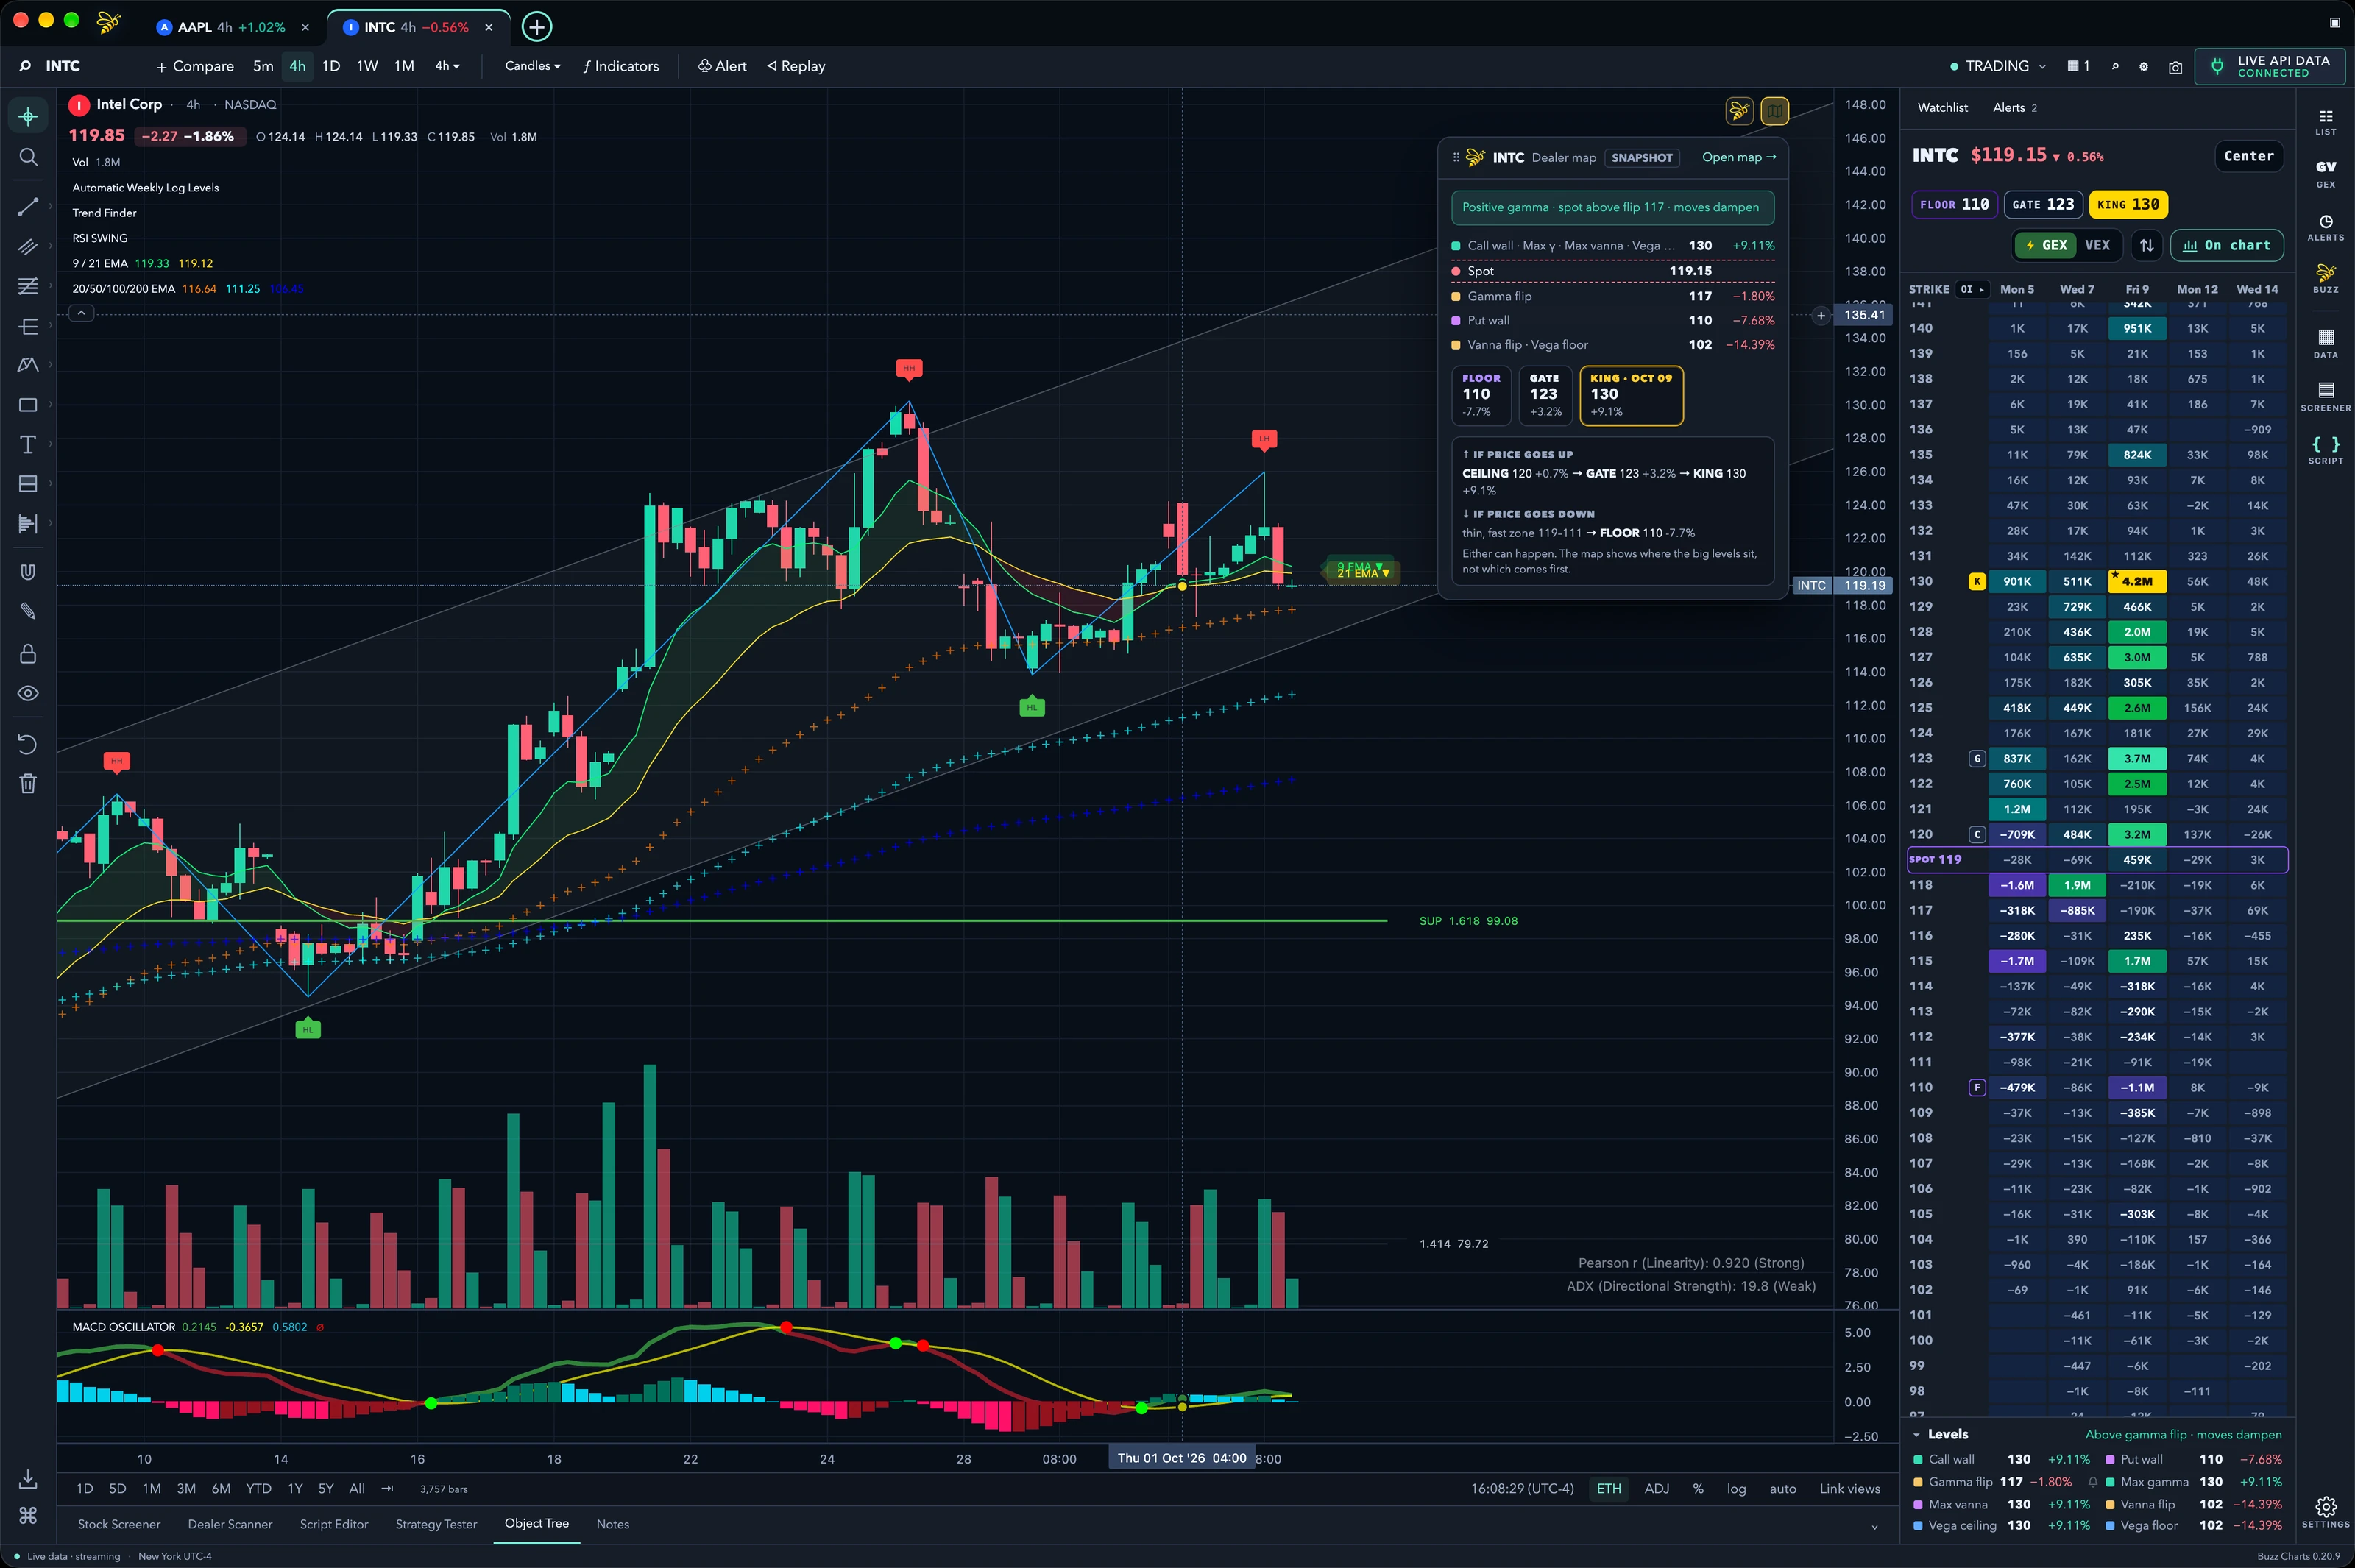
Task: Toggle lock all drawings
Action: [x=28, y=654]
